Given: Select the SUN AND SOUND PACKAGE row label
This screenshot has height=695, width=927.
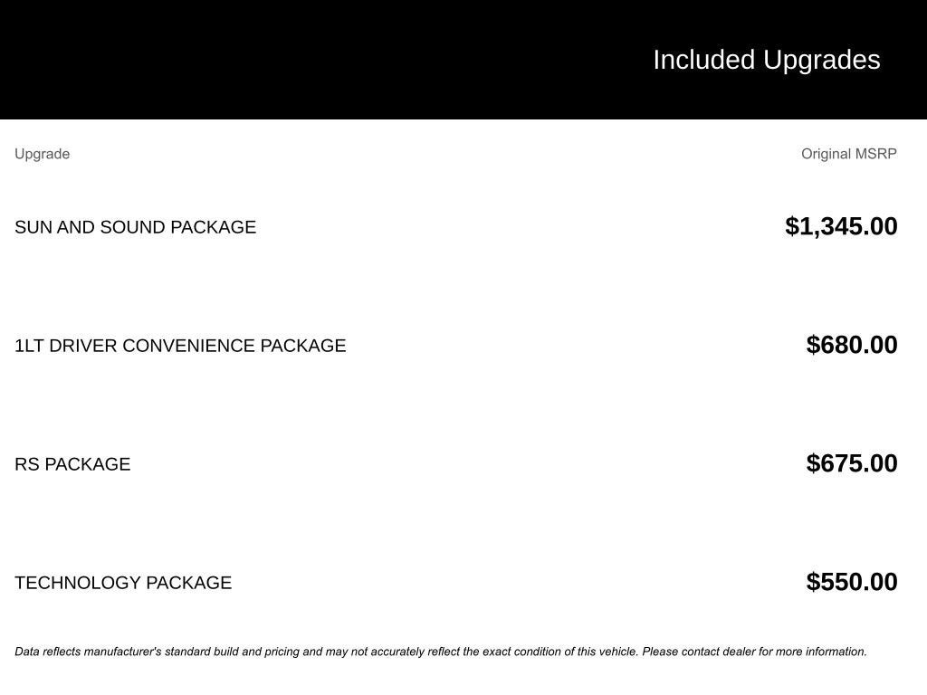Looking at the screenshot, I should (x=135, y=227).
